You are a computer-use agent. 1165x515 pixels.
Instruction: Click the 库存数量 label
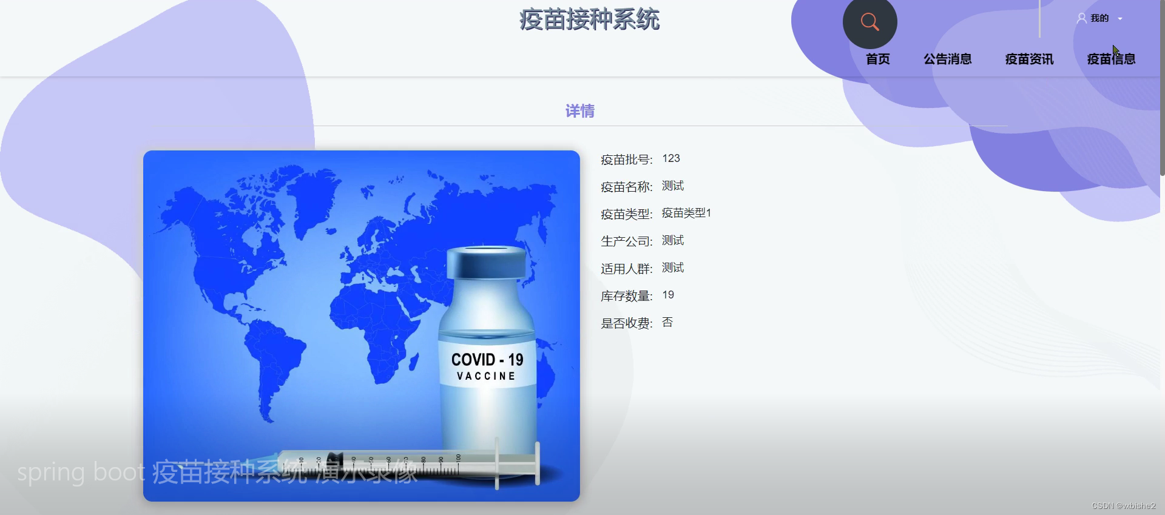626,296
